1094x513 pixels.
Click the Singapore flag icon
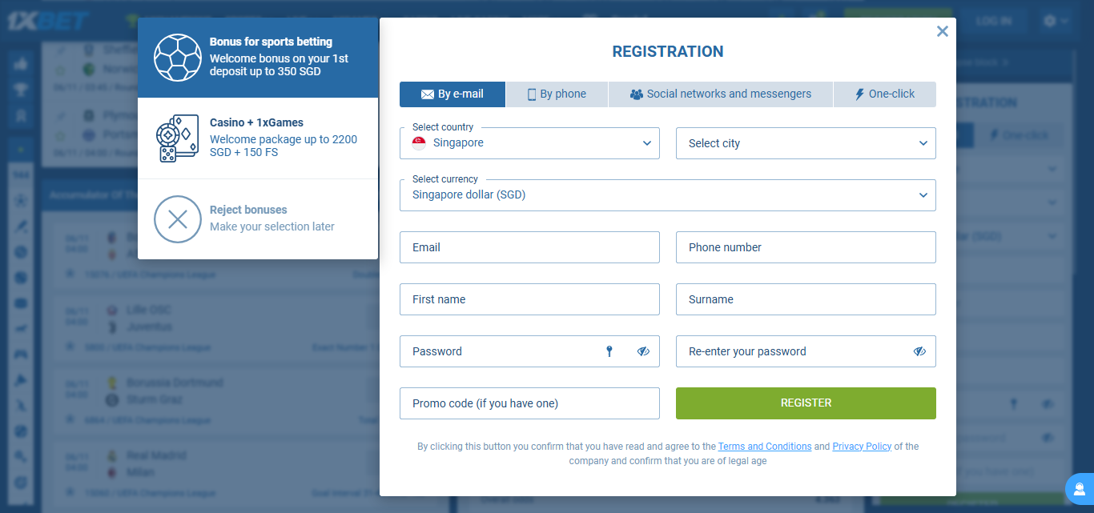click(x=419, y=143)
